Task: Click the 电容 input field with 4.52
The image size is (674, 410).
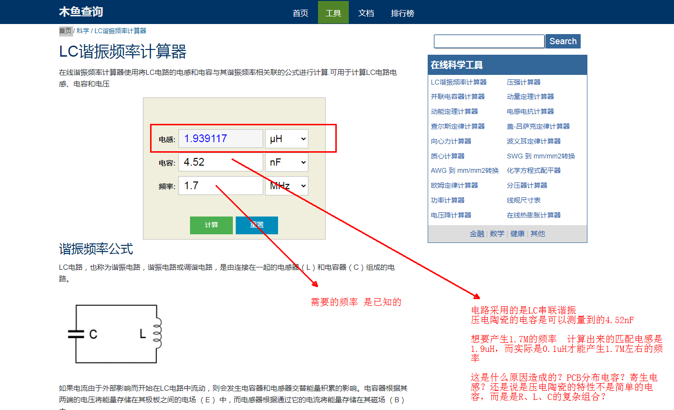Action: pos(221,162)
